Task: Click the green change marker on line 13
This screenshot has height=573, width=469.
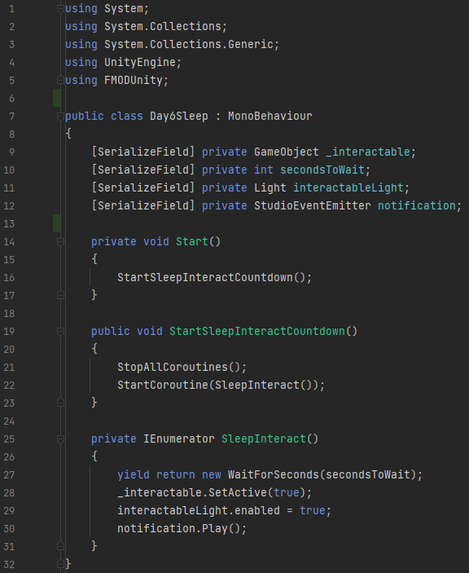Action: tap(56, 223)
